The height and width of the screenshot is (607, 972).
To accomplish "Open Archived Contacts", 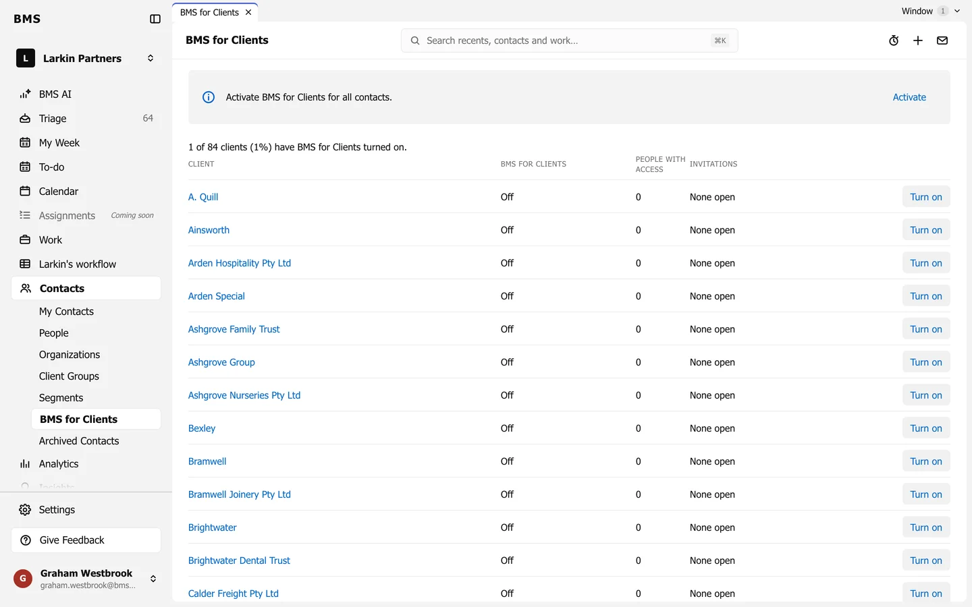I will tap(96, 440).
